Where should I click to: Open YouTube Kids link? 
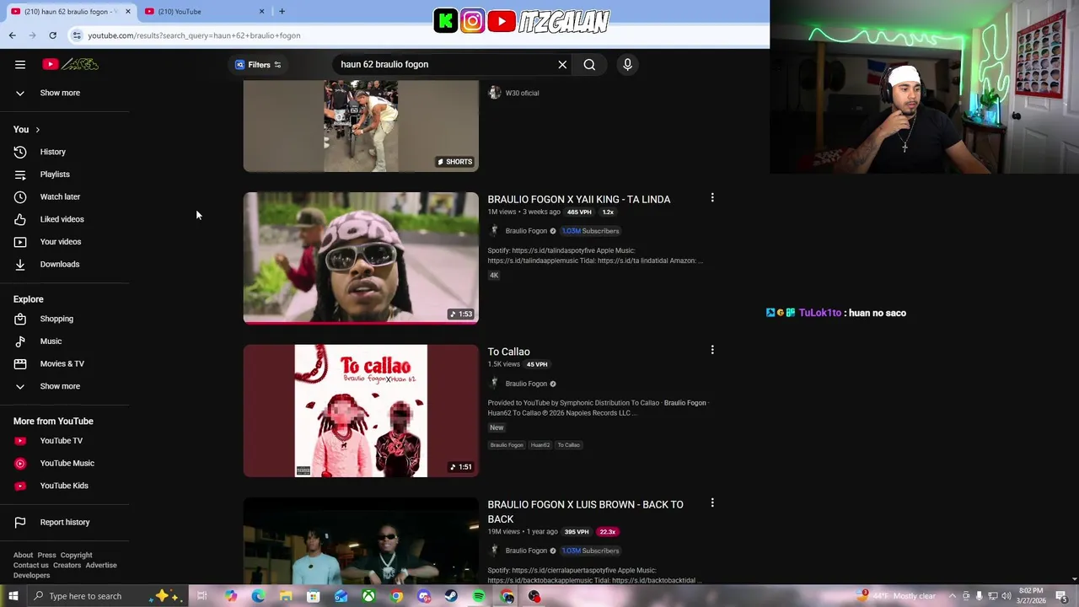coord(63,486)
